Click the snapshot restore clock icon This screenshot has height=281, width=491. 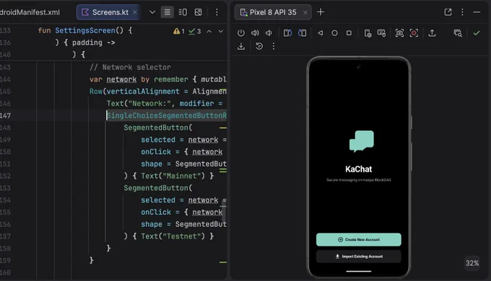tap(259, 46)
